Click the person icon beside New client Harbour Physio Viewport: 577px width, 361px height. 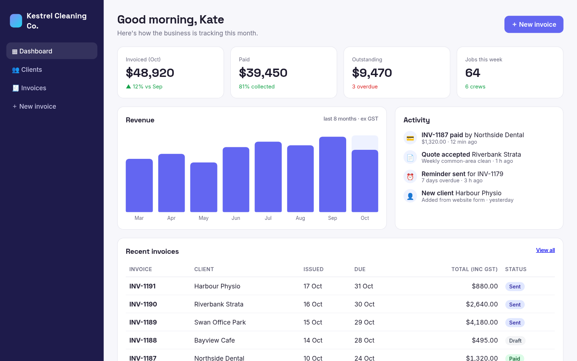pyautogui.click(x=410, y=196)
